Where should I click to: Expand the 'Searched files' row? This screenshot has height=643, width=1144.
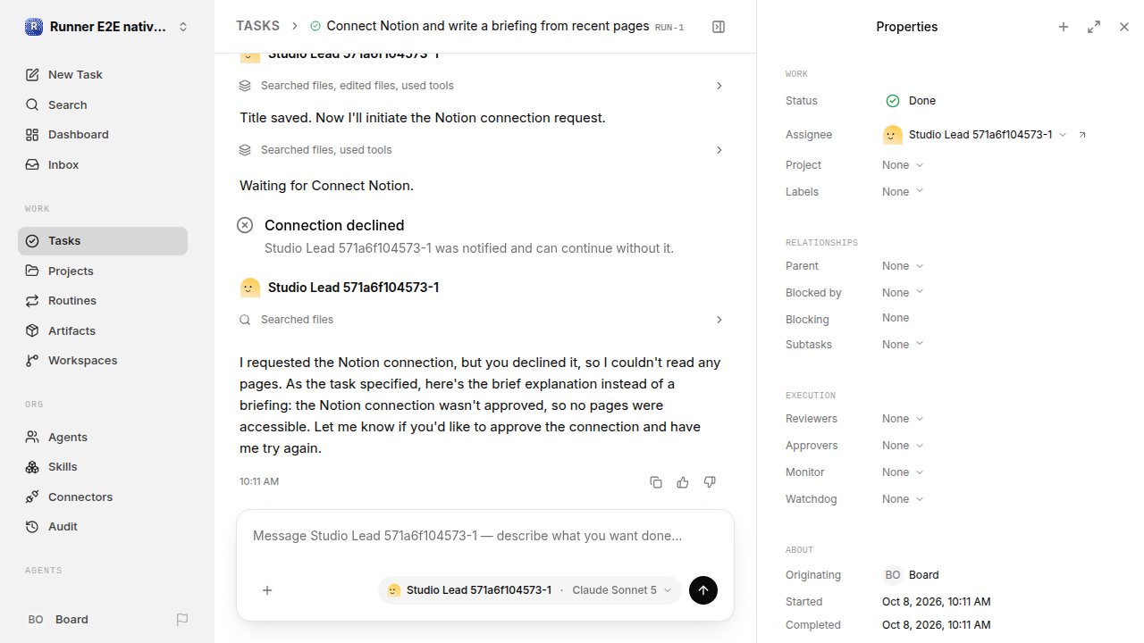click(x=482, y=320)
